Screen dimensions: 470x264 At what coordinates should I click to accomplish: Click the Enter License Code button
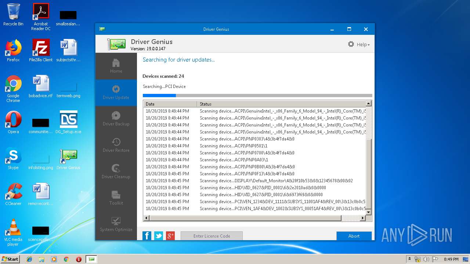coord(211,236)
